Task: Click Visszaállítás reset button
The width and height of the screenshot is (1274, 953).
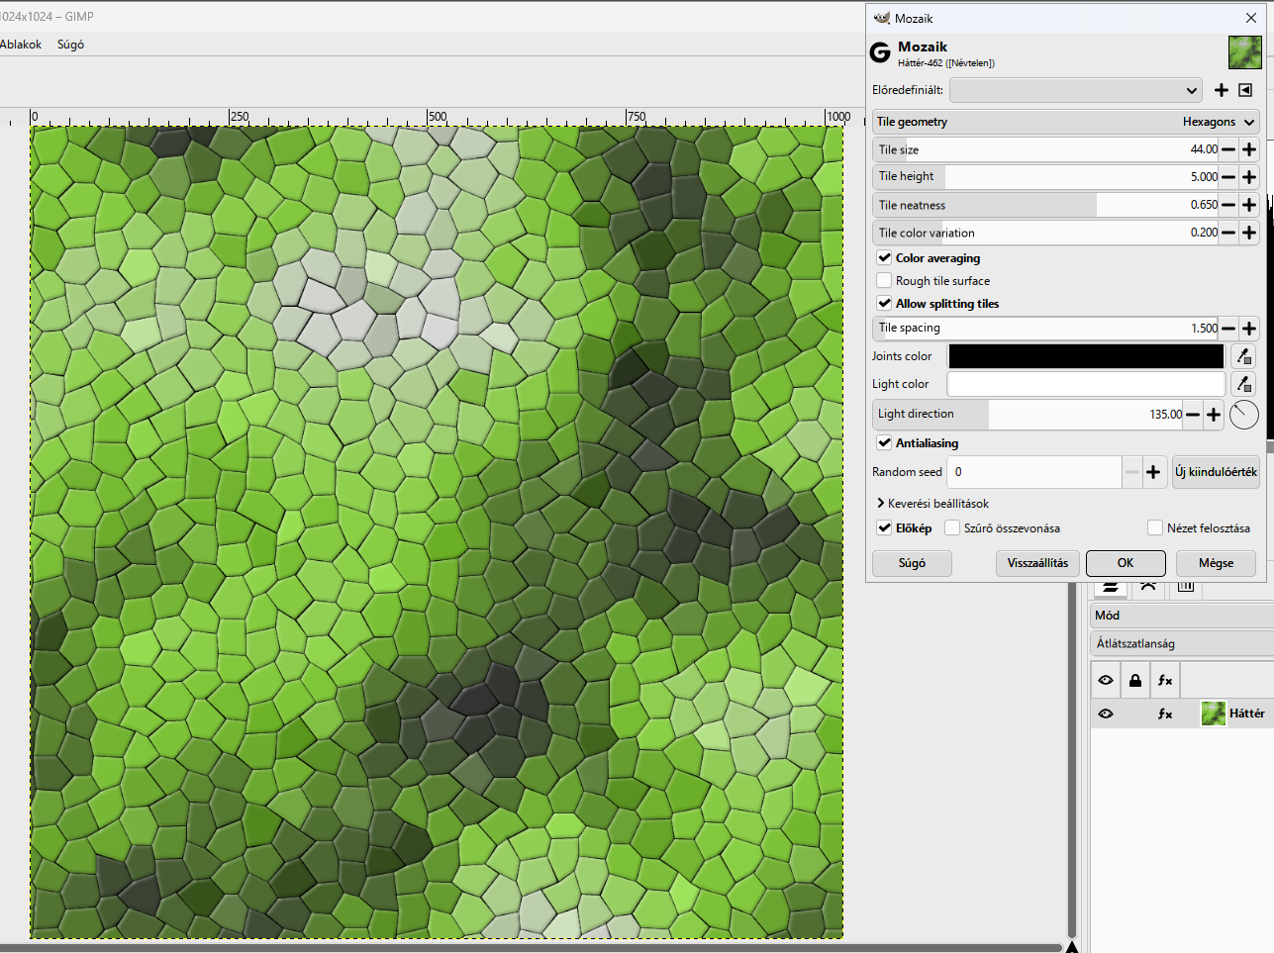Action: point(1037,563)
